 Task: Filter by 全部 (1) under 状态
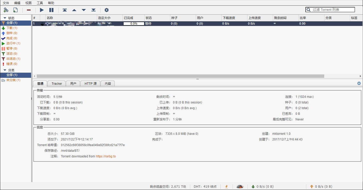coord(16,23)
